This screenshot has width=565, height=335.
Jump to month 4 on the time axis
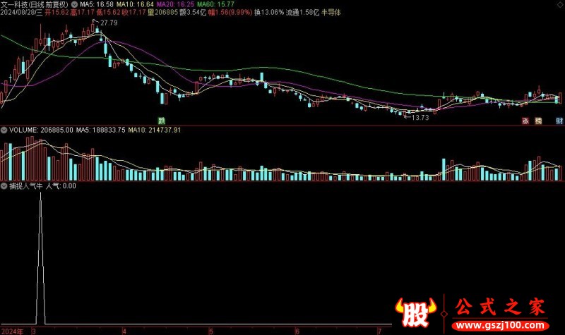pos(124,331)
